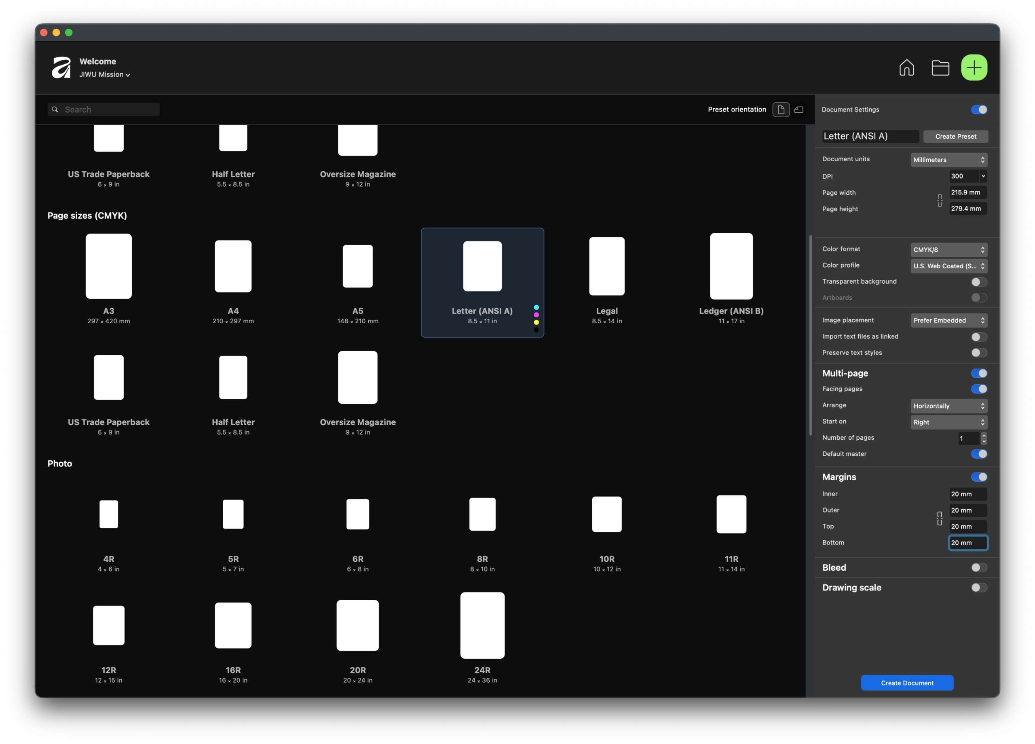Screen dimensions: 1035x744
Task: Click the cyan color dot on Letter preset
Action: click(x=536, y=308)
